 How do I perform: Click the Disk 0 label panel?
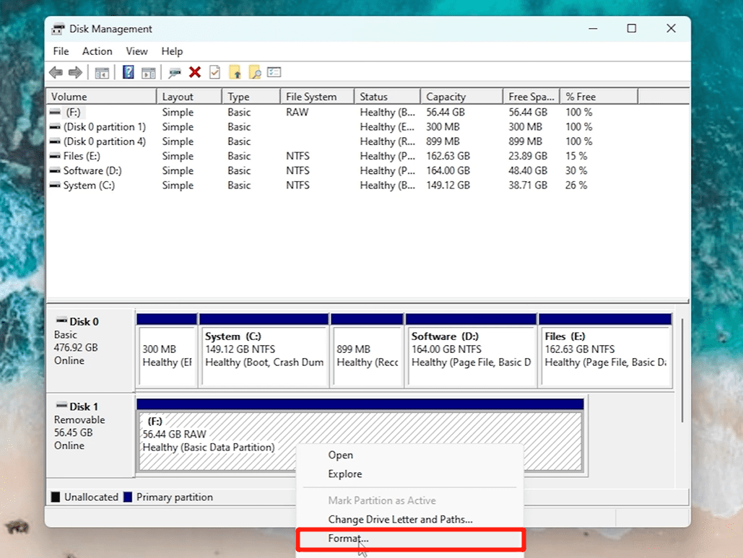90,348
